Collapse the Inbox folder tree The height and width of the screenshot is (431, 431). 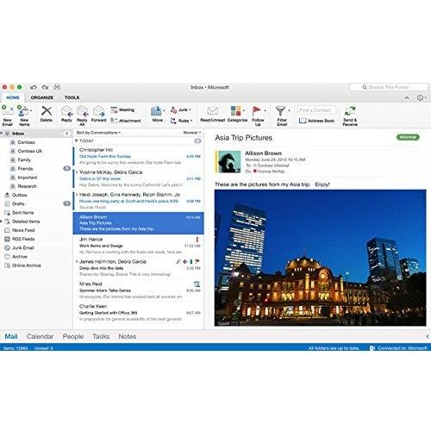pos(2,134)
